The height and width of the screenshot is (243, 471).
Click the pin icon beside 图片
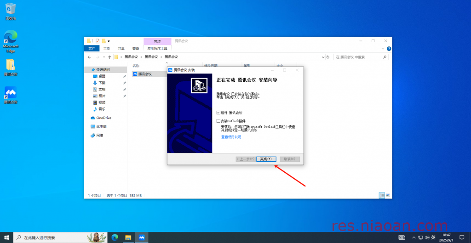[x=125, y=96]
